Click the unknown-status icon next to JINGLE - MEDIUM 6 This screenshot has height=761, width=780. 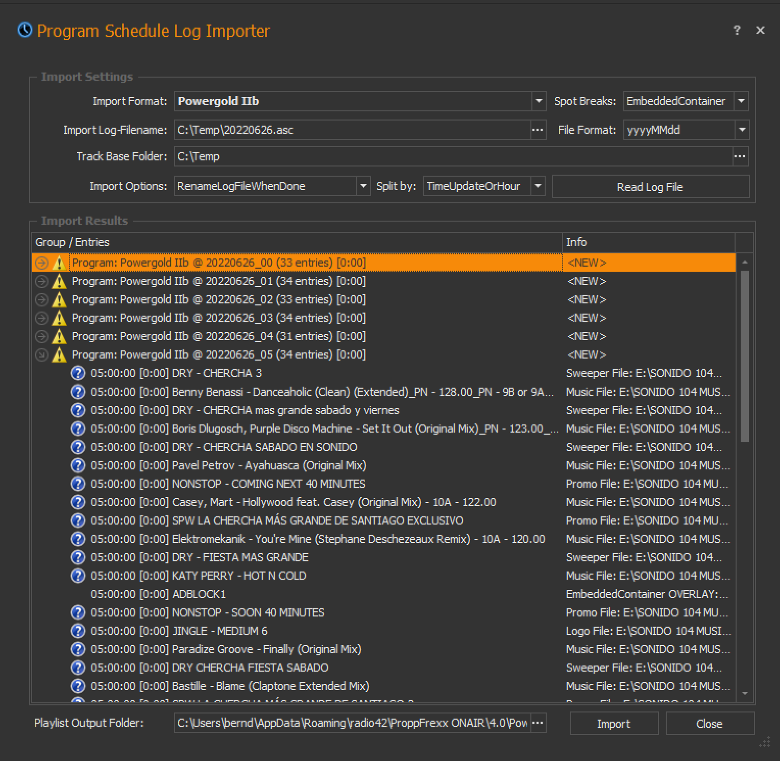[x=78, y=631]
